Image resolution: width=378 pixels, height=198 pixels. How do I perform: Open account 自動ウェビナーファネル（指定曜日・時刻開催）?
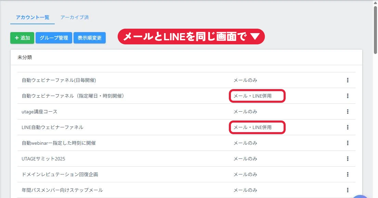(x=73, y=96)
